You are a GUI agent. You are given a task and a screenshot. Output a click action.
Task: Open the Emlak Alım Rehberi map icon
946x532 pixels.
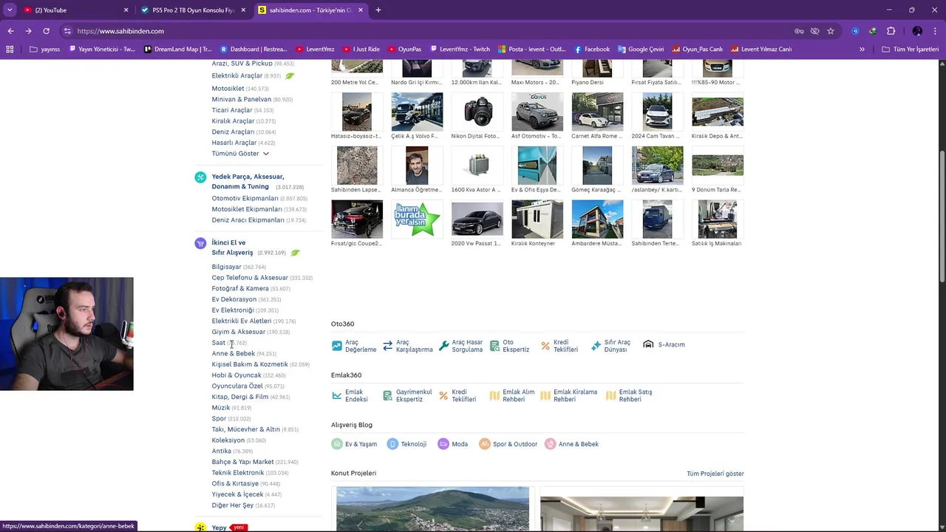494,395
